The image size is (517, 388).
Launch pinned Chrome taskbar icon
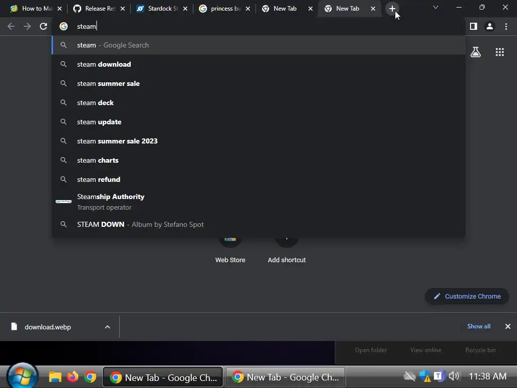pyautogui.click(x=90, y=377)
